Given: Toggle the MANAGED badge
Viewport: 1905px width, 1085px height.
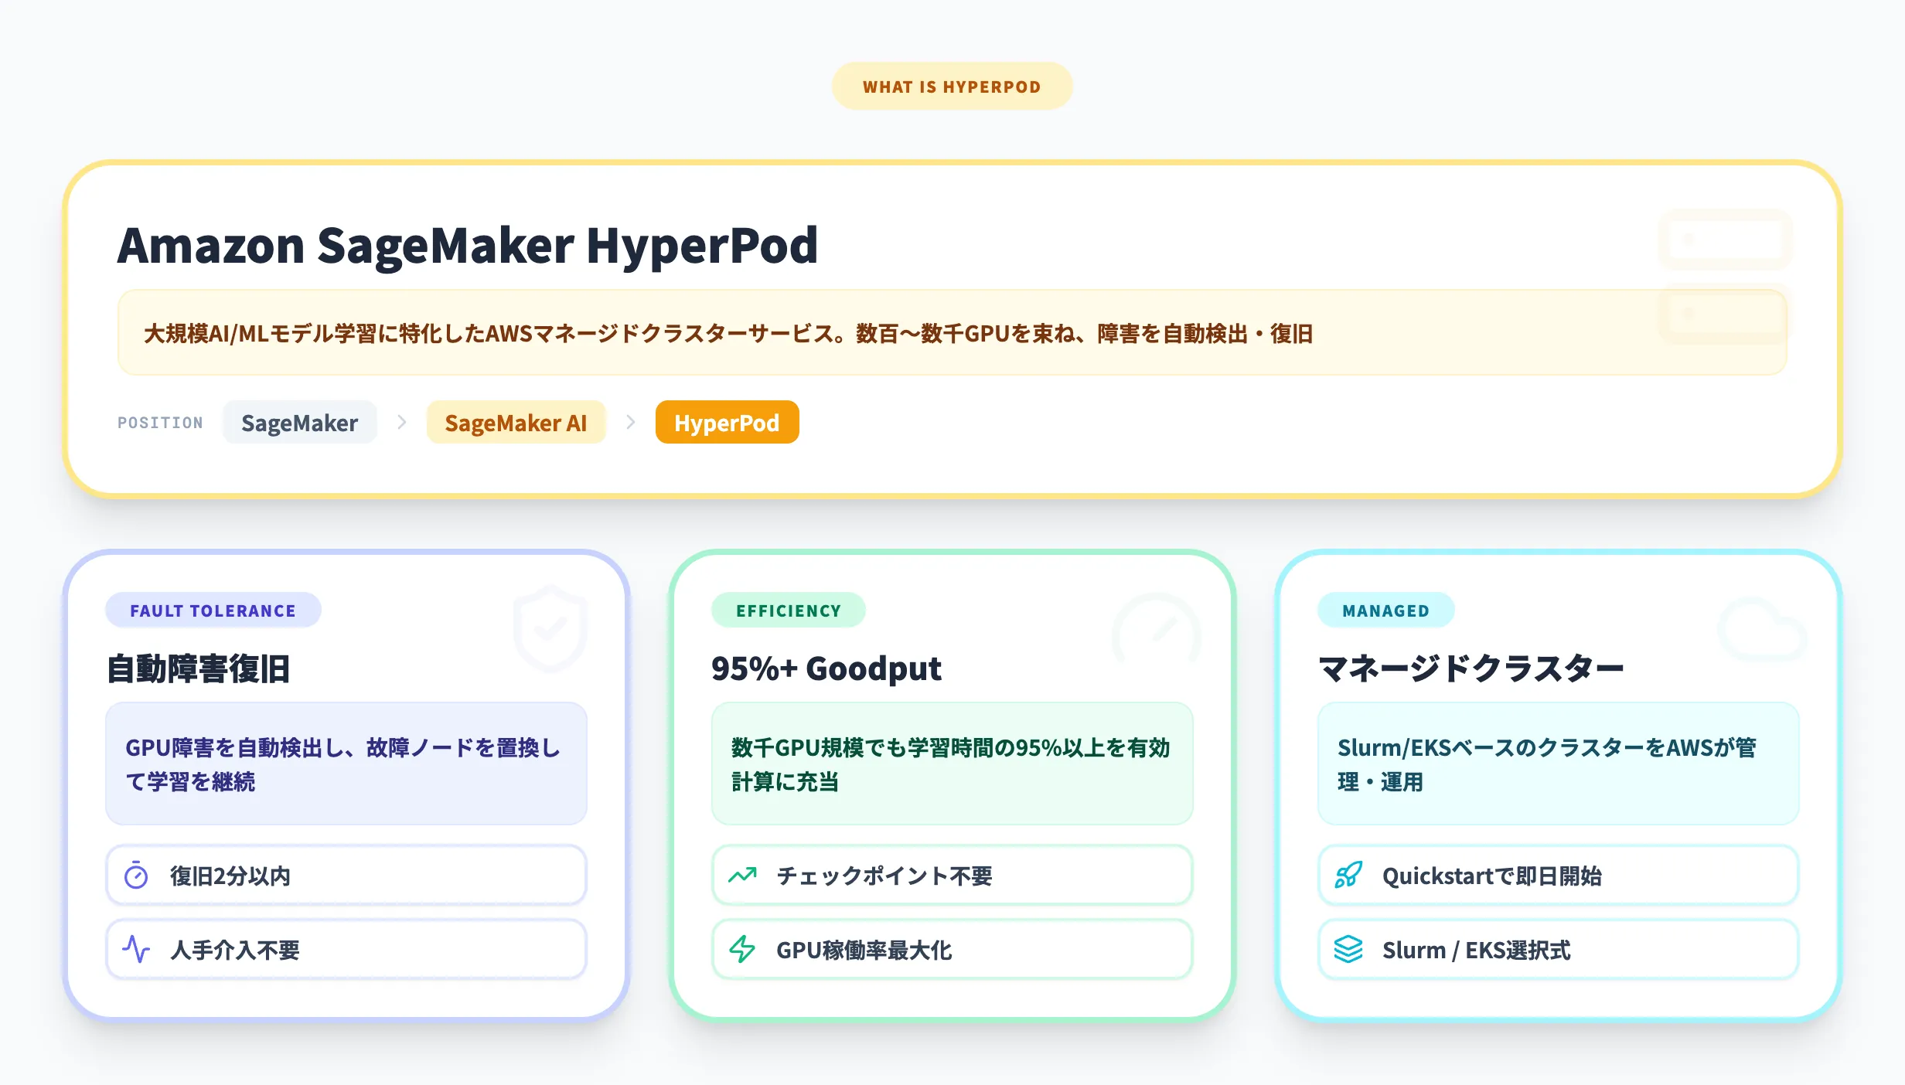Looking at the screenshot, I should pos(1386,610).
